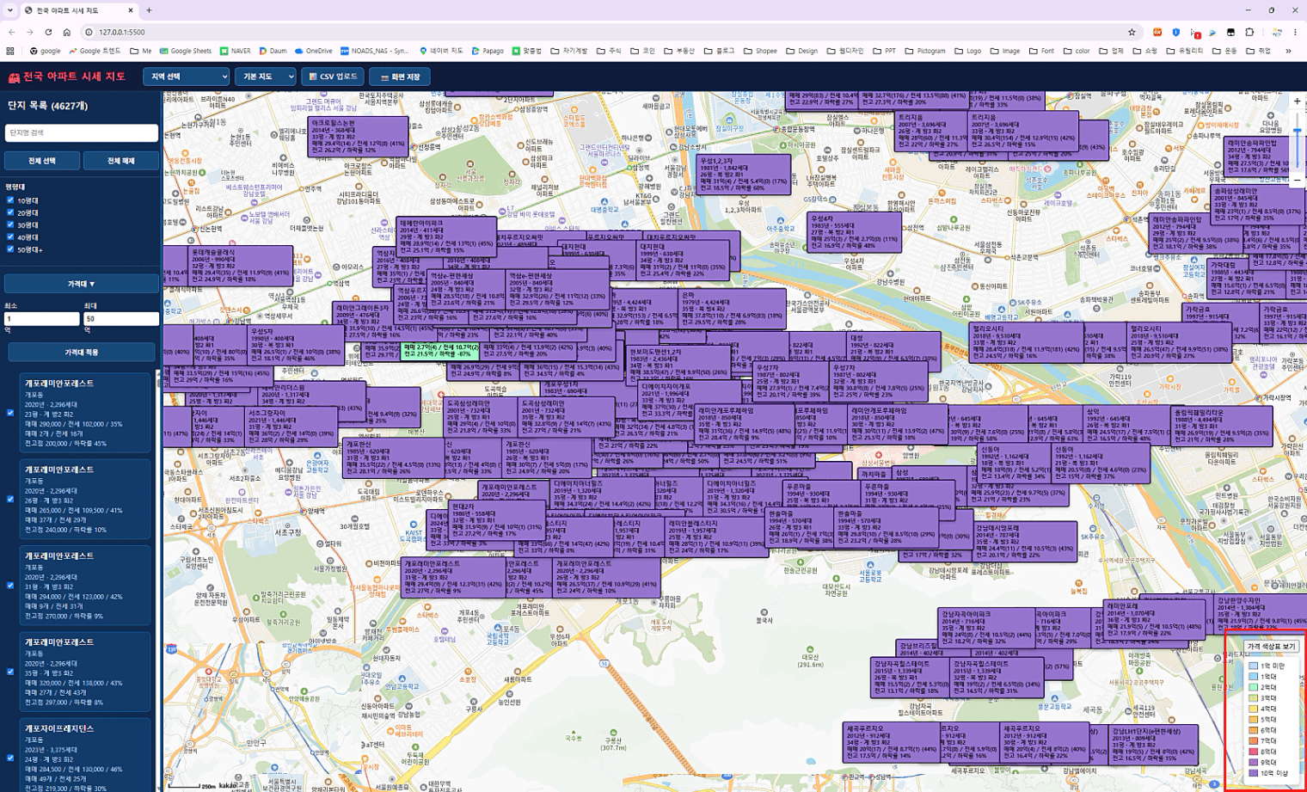Image resolution: width=1307 pixels, height=792 pixels.
Task: Bookmark this page with the star icon
Action: pyautogui.click(x=1132, y=32)
